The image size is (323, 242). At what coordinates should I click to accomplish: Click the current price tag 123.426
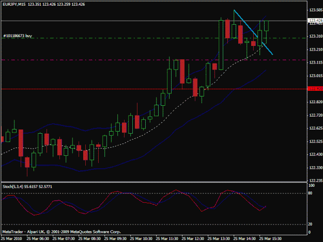pyautogui.click(x=315, y=20)
